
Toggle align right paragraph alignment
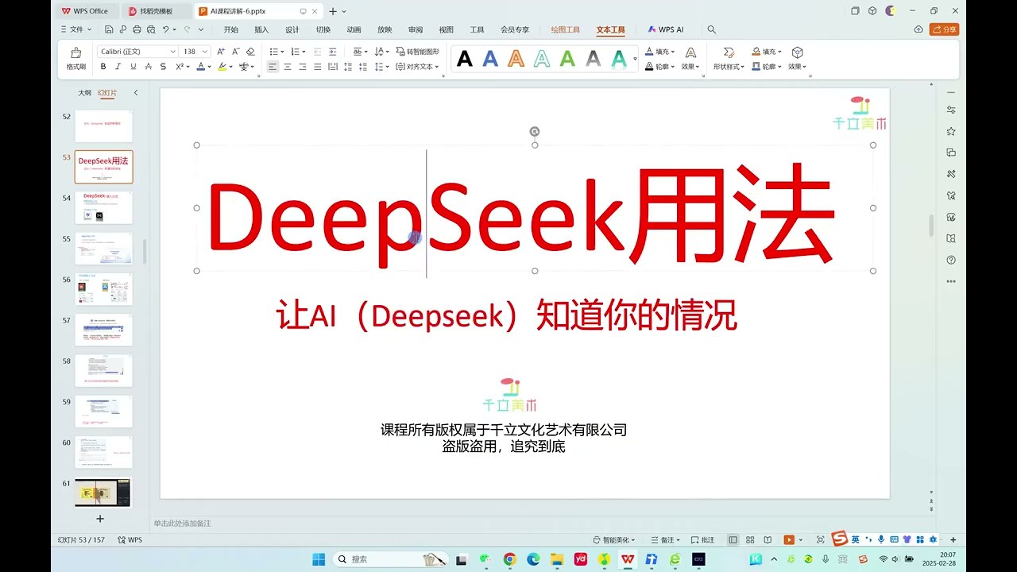coord(303,67)
